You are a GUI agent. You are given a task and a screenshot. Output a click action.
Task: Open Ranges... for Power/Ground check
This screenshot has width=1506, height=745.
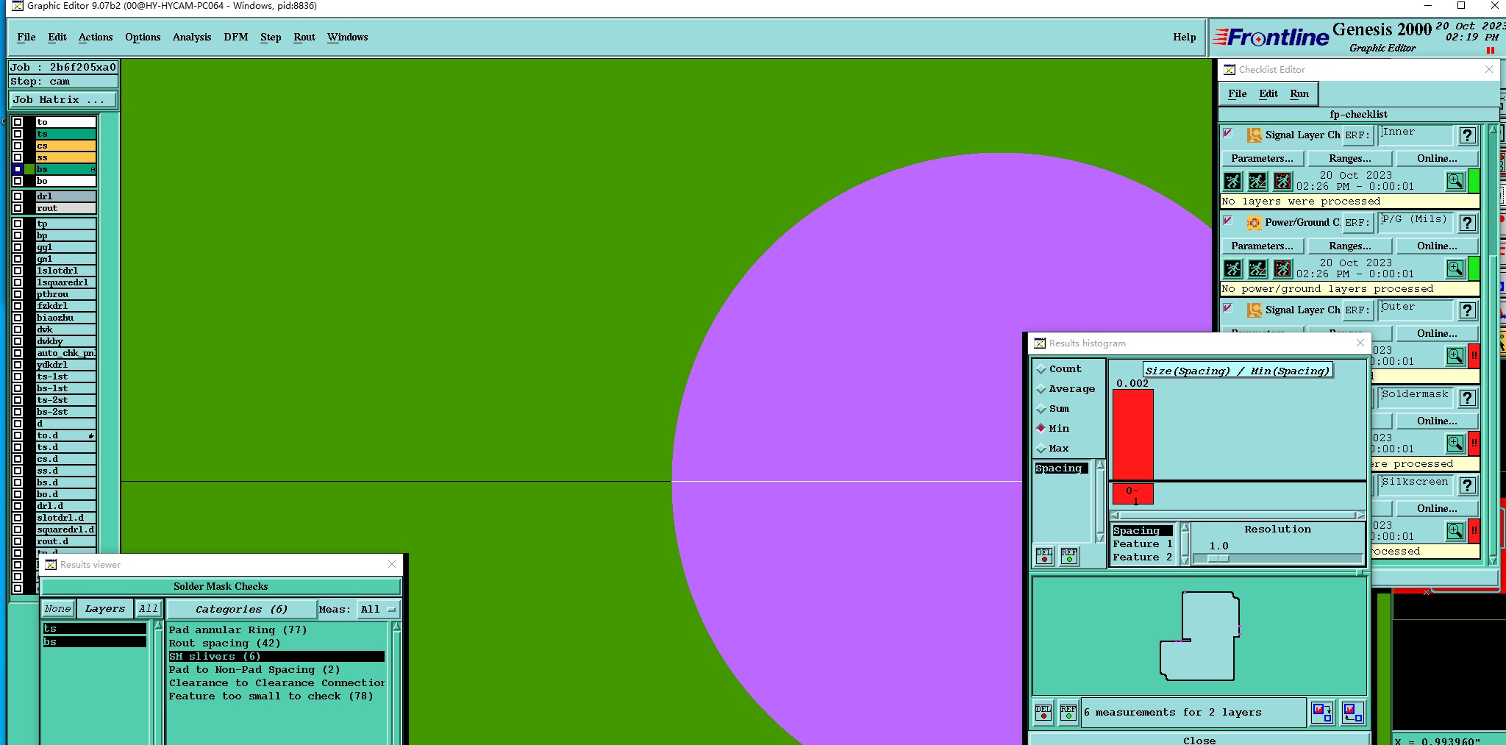(x=1350, y=246)
